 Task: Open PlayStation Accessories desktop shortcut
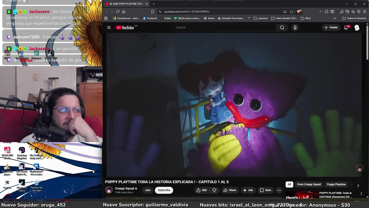(x=36, y=170)
